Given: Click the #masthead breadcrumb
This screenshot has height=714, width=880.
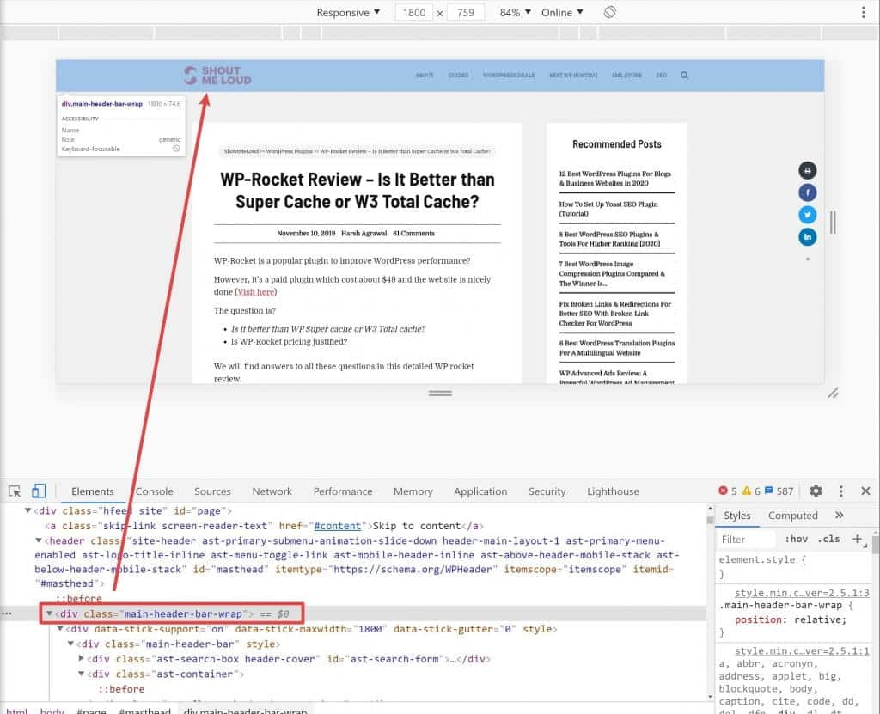Looking at the screenshot, I should coord(144,710).
